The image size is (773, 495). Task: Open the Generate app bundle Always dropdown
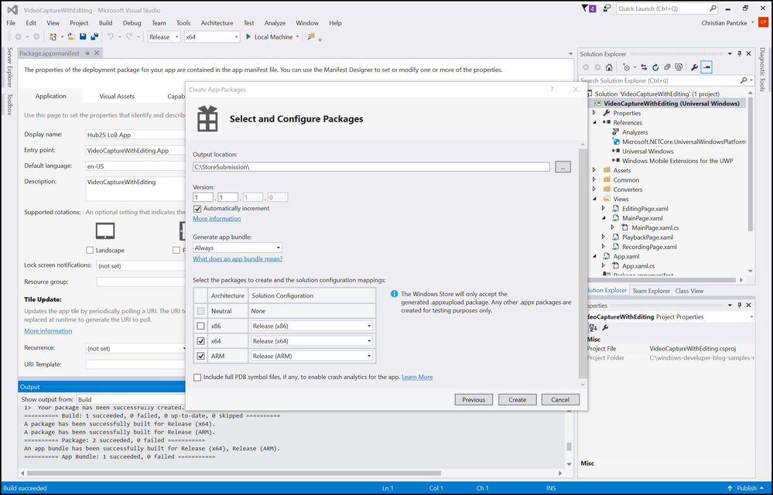(x=237, y=247)
